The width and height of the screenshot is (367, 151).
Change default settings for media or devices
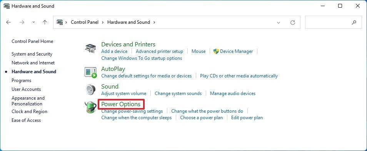pyautogui.click(x=146, y=76)
